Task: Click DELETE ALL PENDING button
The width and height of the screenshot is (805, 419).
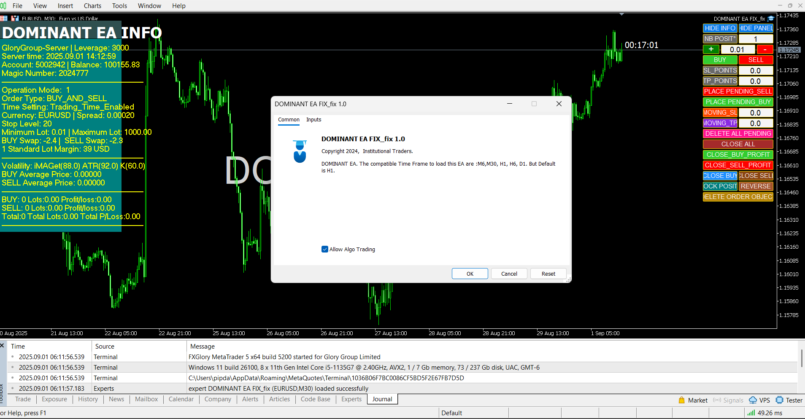Action: pos(738,134)
